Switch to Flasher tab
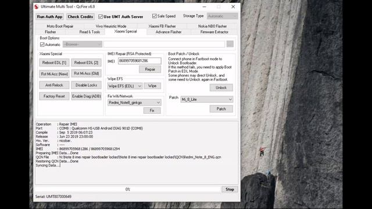Image resolution: width=372 pixels, height=209 pixels. 51,32
